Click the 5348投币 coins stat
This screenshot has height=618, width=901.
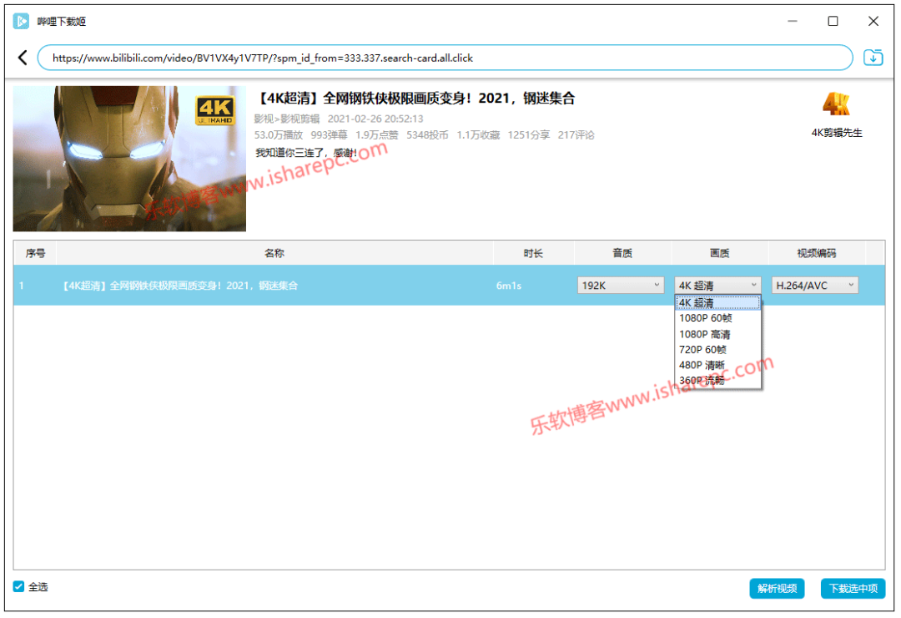tap(427, 135)
